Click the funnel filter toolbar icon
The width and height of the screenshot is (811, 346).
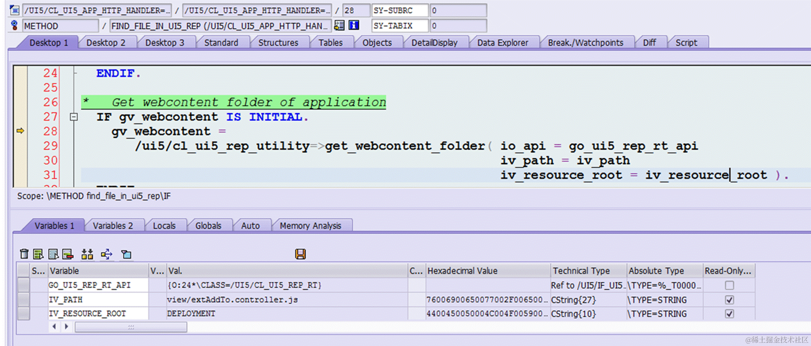[126, 254]
